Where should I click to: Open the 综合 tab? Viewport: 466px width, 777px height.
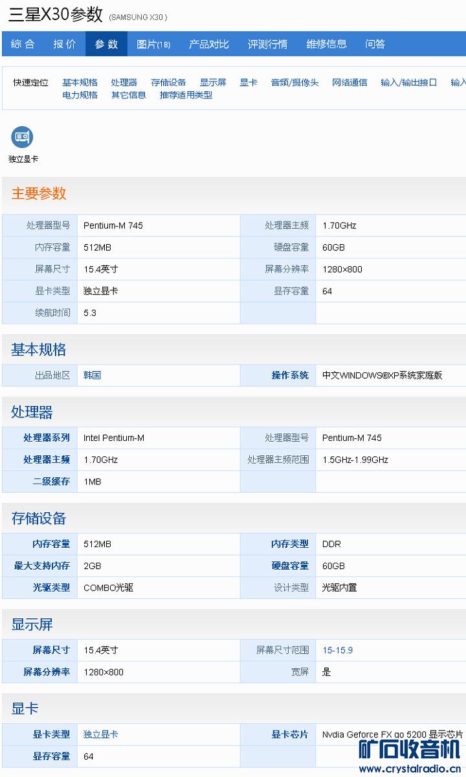point(23,44)
